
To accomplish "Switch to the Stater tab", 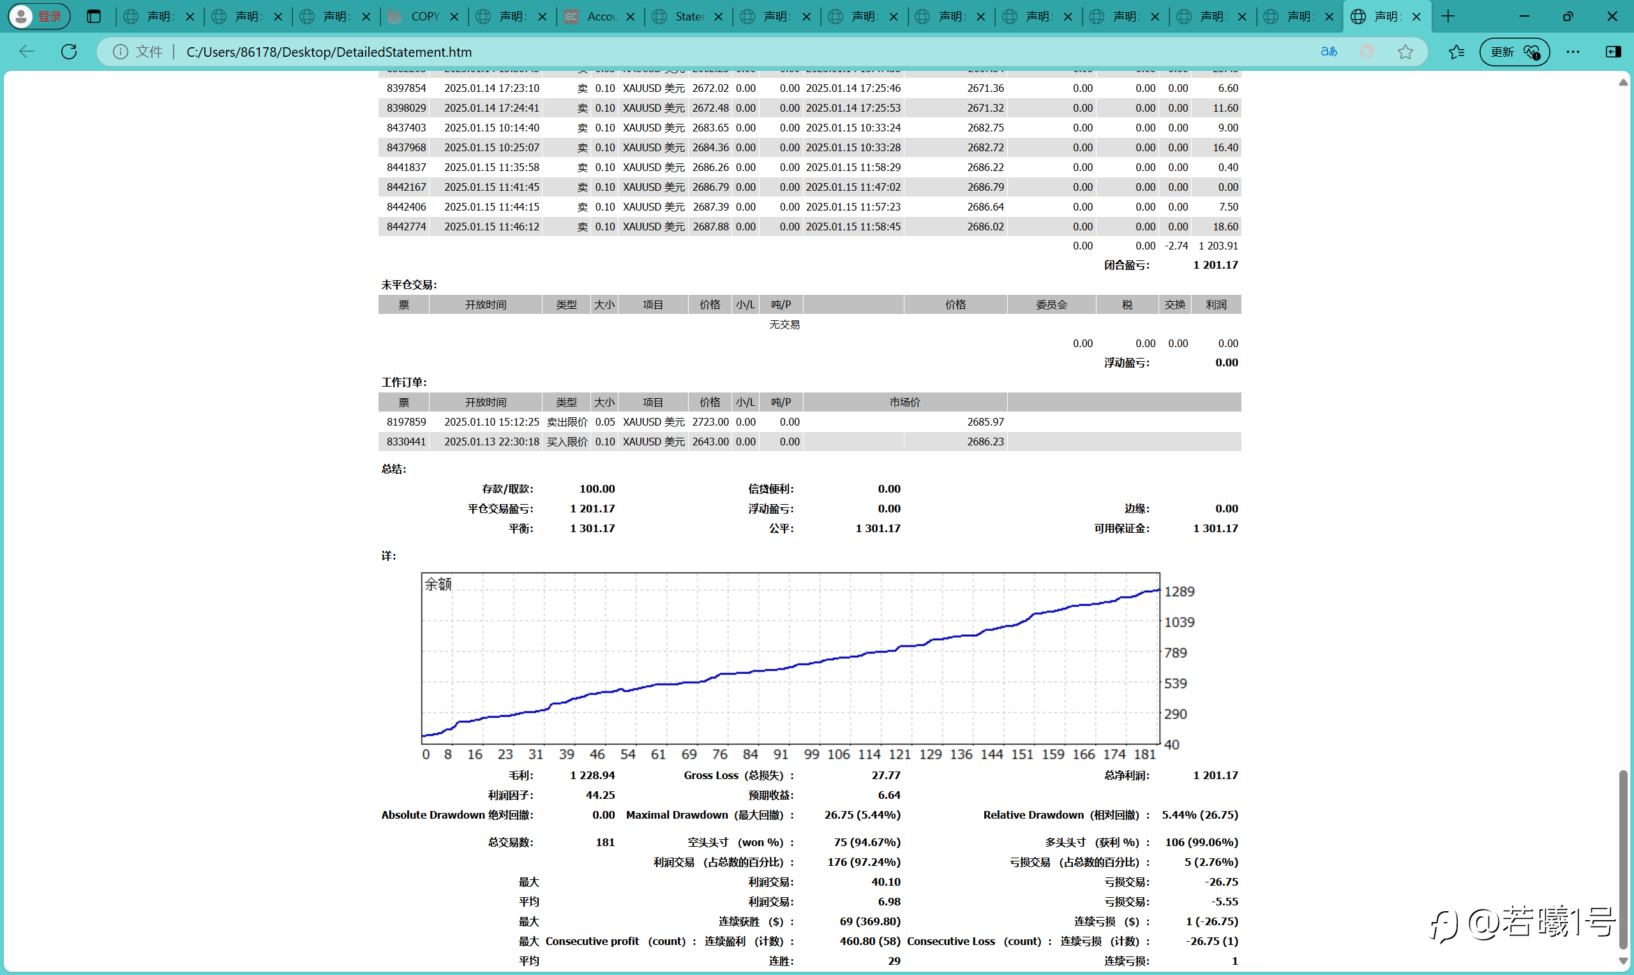I will pos(680,17).
